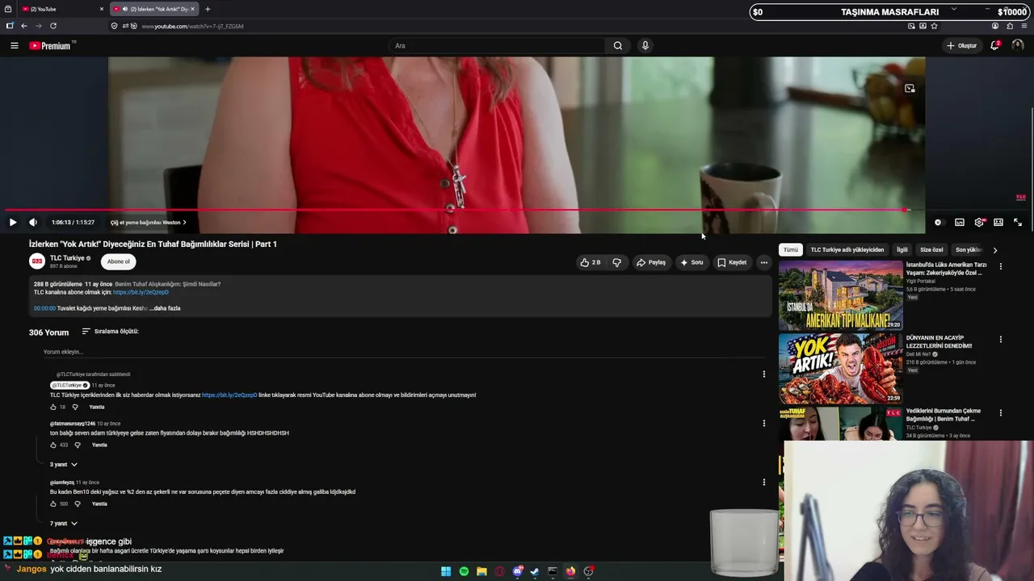Dislike the pinned TLCTurkiye comment
The image size is (1034, 581).
coord(75,407)
